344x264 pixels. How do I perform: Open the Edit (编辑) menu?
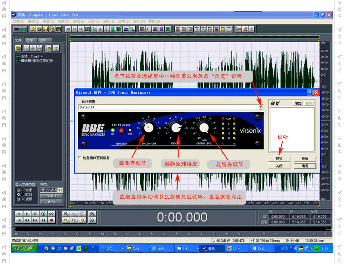(x=33, y=21)
